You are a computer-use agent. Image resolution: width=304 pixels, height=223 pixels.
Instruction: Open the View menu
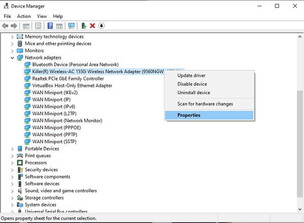click(x=42, y=16)
